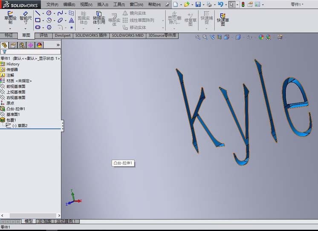Image resolution: width=318 pixels, height=231 pixels.
Task: Open the 文件(F) menu
Action: point(52,4)
